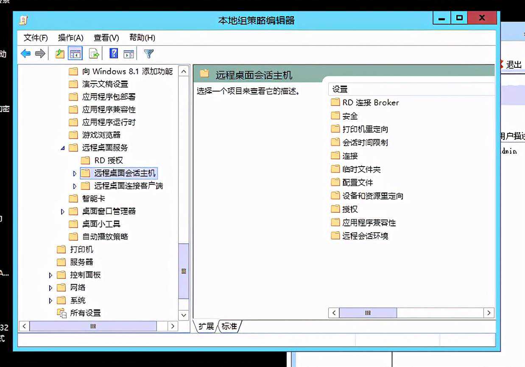
Task: Select the 设备和资源重定向 folder
Action: click(372, 196)
